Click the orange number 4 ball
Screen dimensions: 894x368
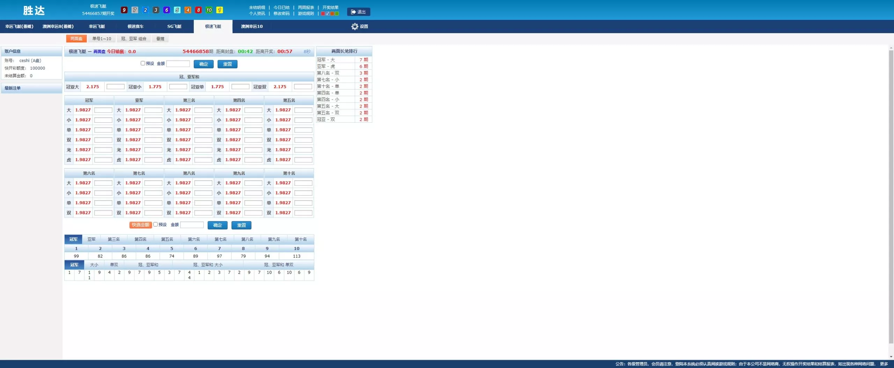click(x=188, y=10)
